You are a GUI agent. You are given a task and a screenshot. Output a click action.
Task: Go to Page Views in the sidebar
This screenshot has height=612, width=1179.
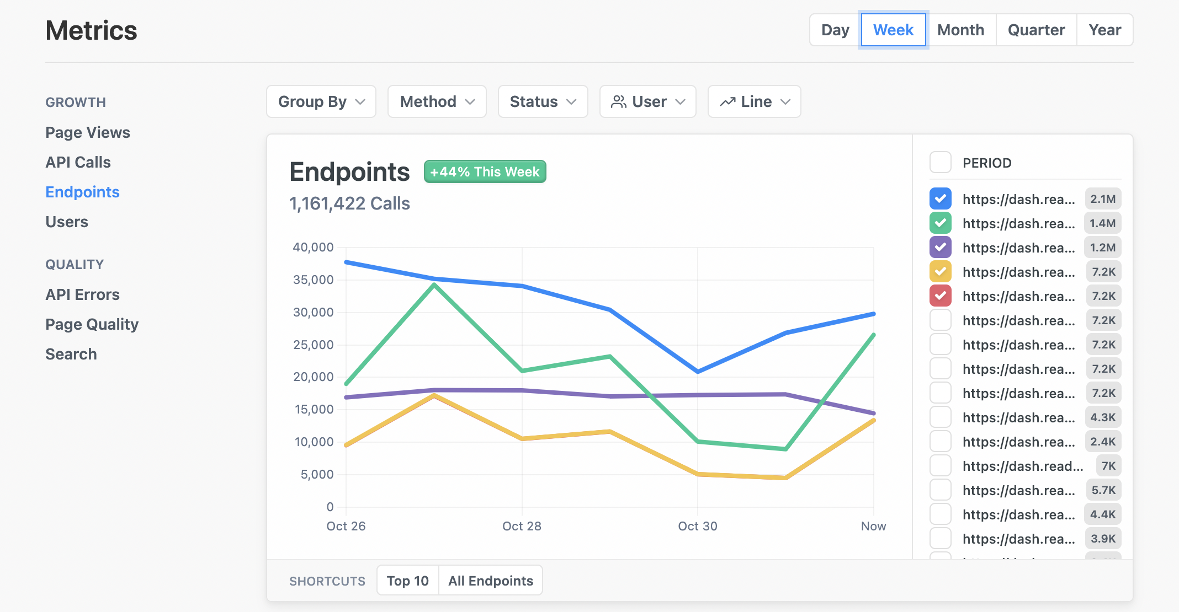point(88,132)
